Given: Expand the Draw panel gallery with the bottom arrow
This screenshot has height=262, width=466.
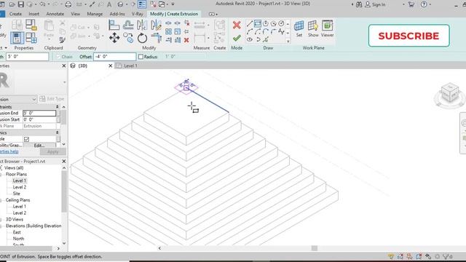Looking at the screenshot, I should (x=288, y=41).
